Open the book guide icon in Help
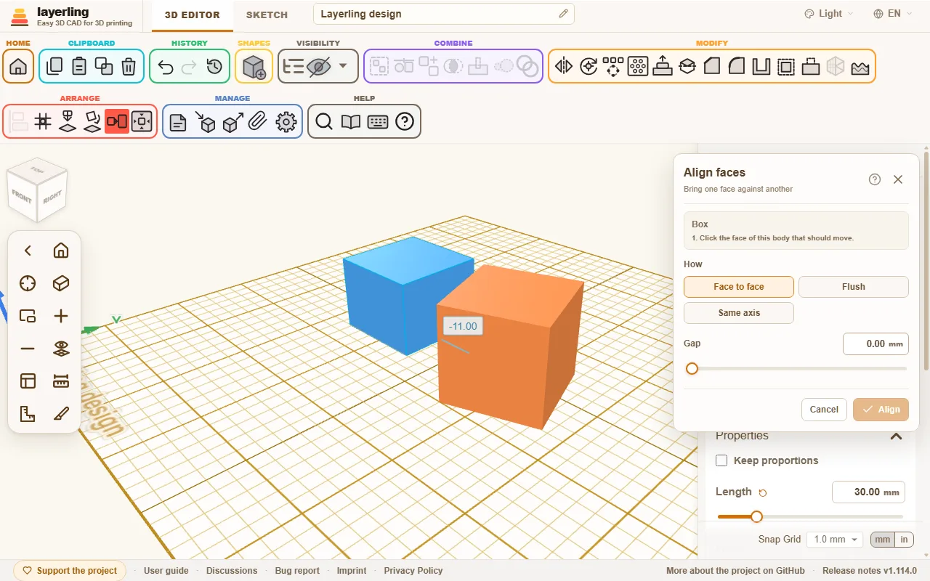Image resolution: width=930 pixels, height=581 pixels. (351, 121)
